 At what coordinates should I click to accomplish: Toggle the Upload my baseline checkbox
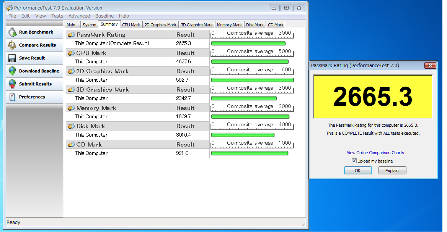(354, 161)
